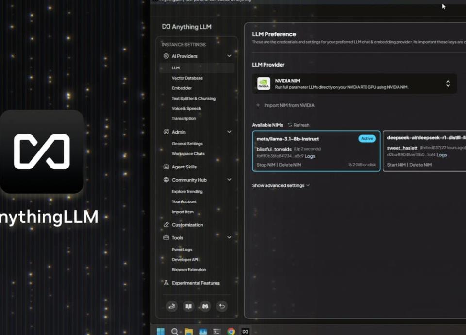Click the plus icon for Import NIM
Screen dimensions: 466x335
258,105
